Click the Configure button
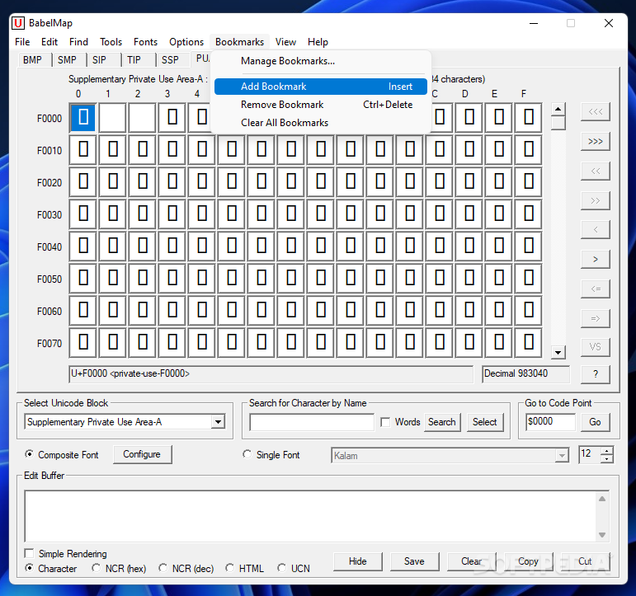636x596 pixels. [142, 454]
